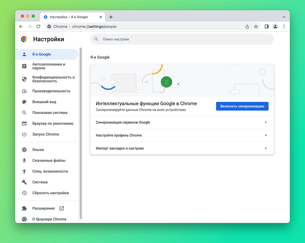Close the Настройки tab
The image size is (305, 243).
click(x=101, y=17)
